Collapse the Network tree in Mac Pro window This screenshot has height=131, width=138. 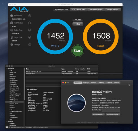7,121
